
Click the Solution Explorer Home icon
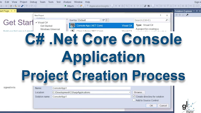click(183, 15)
